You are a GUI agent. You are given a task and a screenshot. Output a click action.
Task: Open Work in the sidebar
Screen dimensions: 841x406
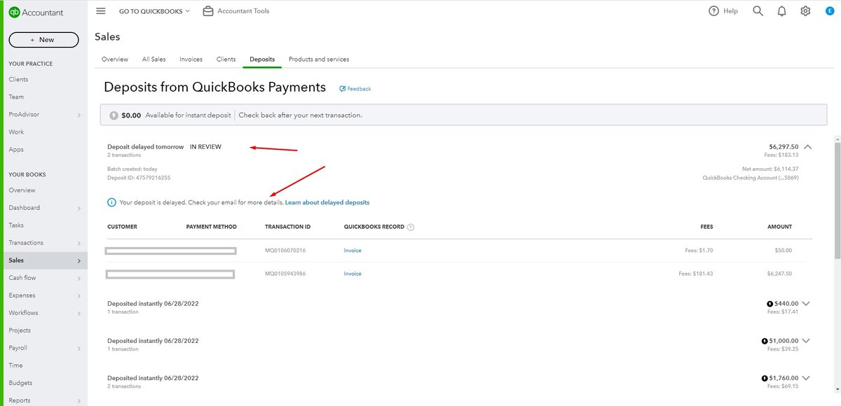click(x=16, y=132)
